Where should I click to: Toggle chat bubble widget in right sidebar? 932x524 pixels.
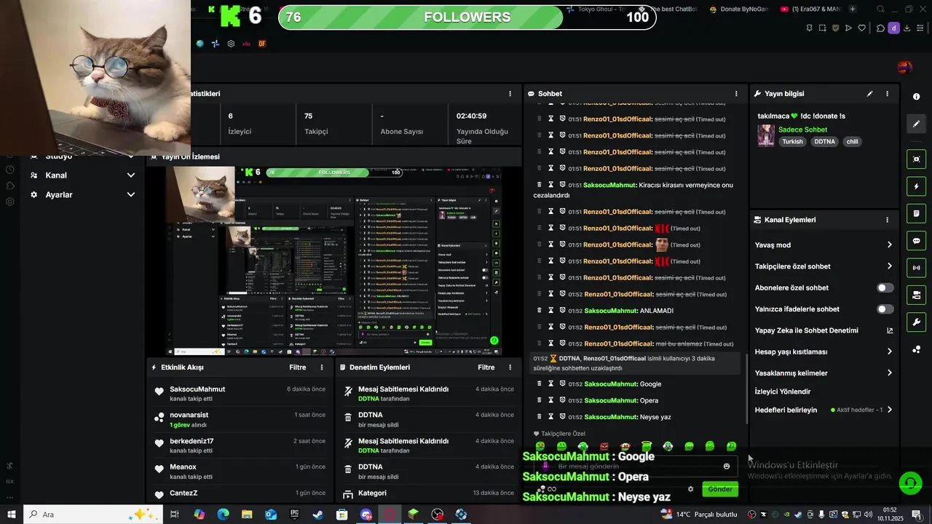tap(917, 241)
